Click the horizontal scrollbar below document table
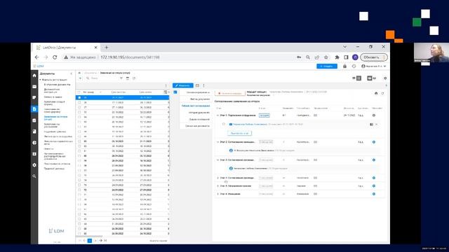Viewport: 449px width, 252px height. [x=89, y=237]
